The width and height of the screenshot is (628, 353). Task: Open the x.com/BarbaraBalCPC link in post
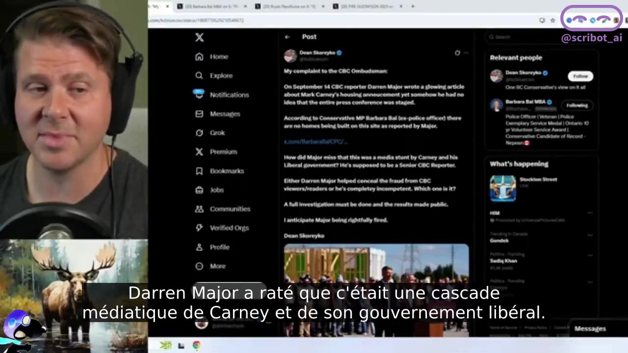pos(315,142)
